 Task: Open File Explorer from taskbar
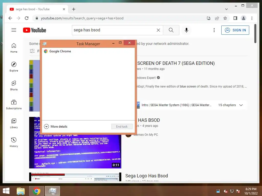[x=21, y=191]
